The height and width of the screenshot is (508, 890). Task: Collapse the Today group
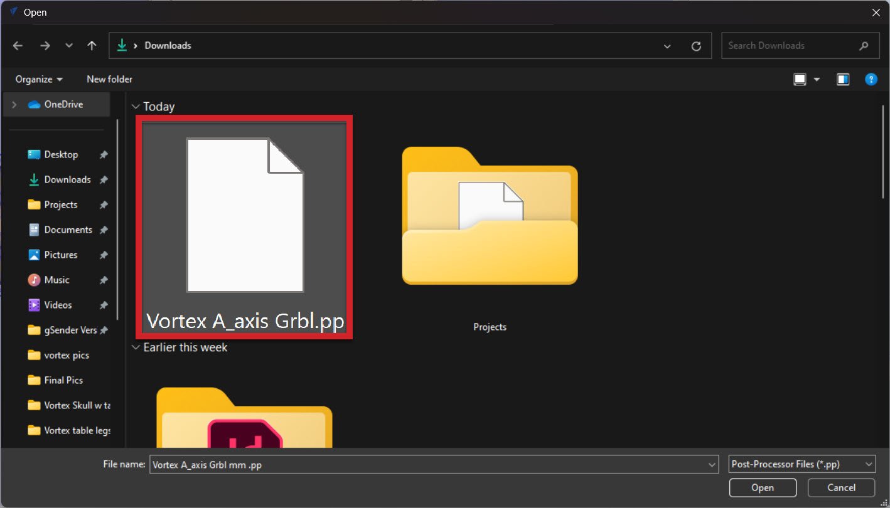(136, 107)
